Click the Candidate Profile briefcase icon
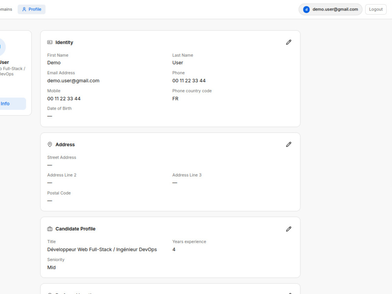This screenshot has width=392, height=294. pos(50,229)
